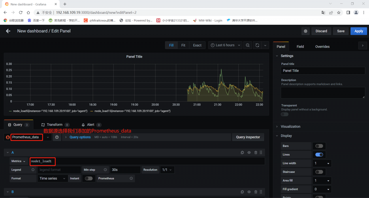Duplicate query A with the copy icon

tap(242, 152)
